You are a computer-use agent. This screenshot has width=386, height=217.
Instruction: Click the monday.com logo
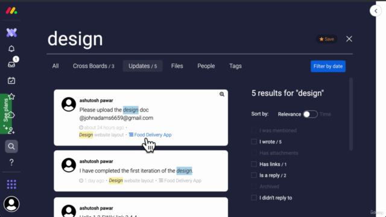tap(11, 11)
